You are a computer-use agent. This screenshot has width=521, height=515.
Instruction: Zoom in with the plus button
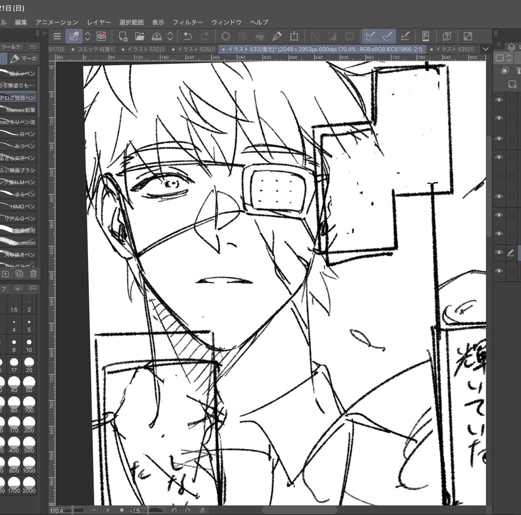pyautogui.click(x=107, y=510)
